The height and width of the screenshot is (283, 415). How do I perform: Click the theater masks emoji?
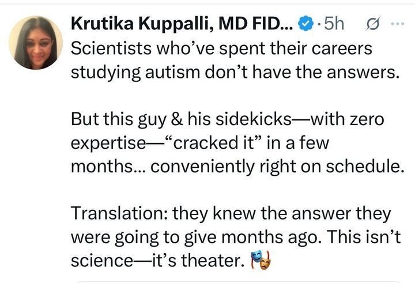pos(261,261)
